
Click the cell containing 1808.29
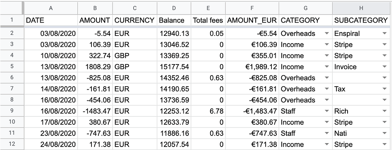tap(95, 67)
